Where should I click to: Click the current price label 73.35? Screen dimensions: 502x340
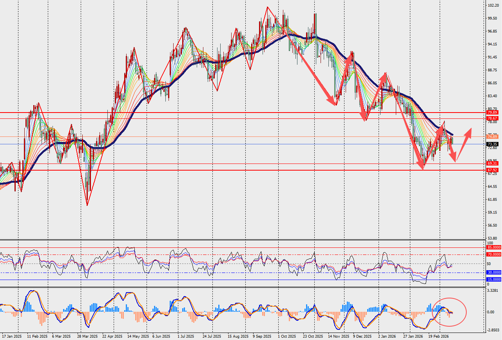pyautogui.click(x=492, y=144)
